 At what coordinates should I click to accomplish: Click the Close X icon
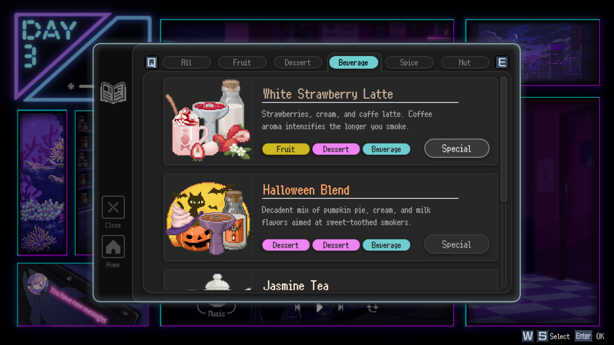click(x=113, y=207)
